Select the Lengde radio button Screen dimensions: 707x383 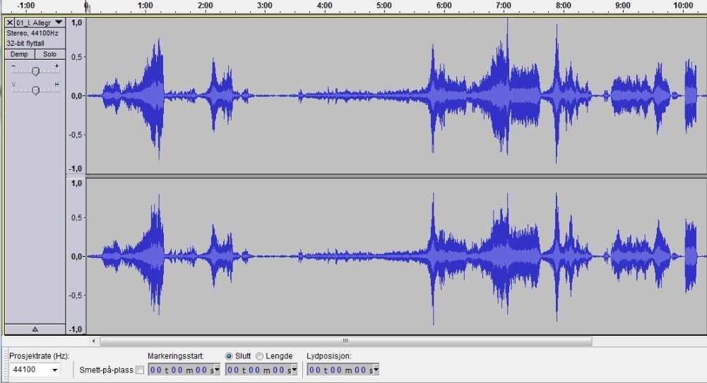259,356
